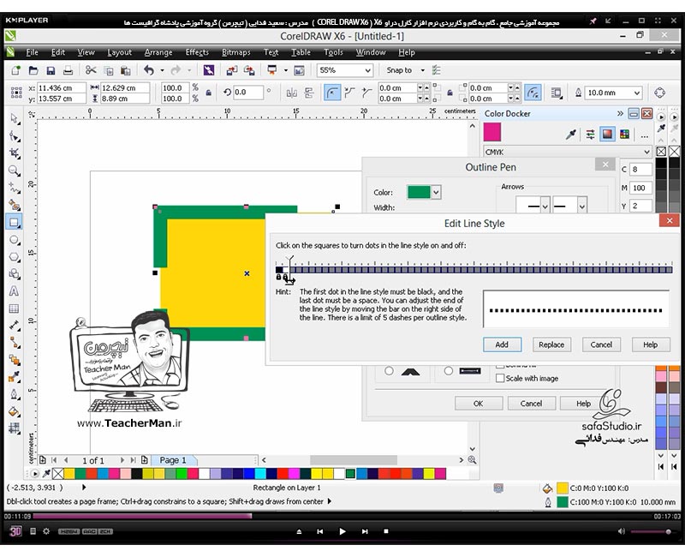Click the KMPlayer seek progress bar
685x557 pixels.
tap(342, 517)
